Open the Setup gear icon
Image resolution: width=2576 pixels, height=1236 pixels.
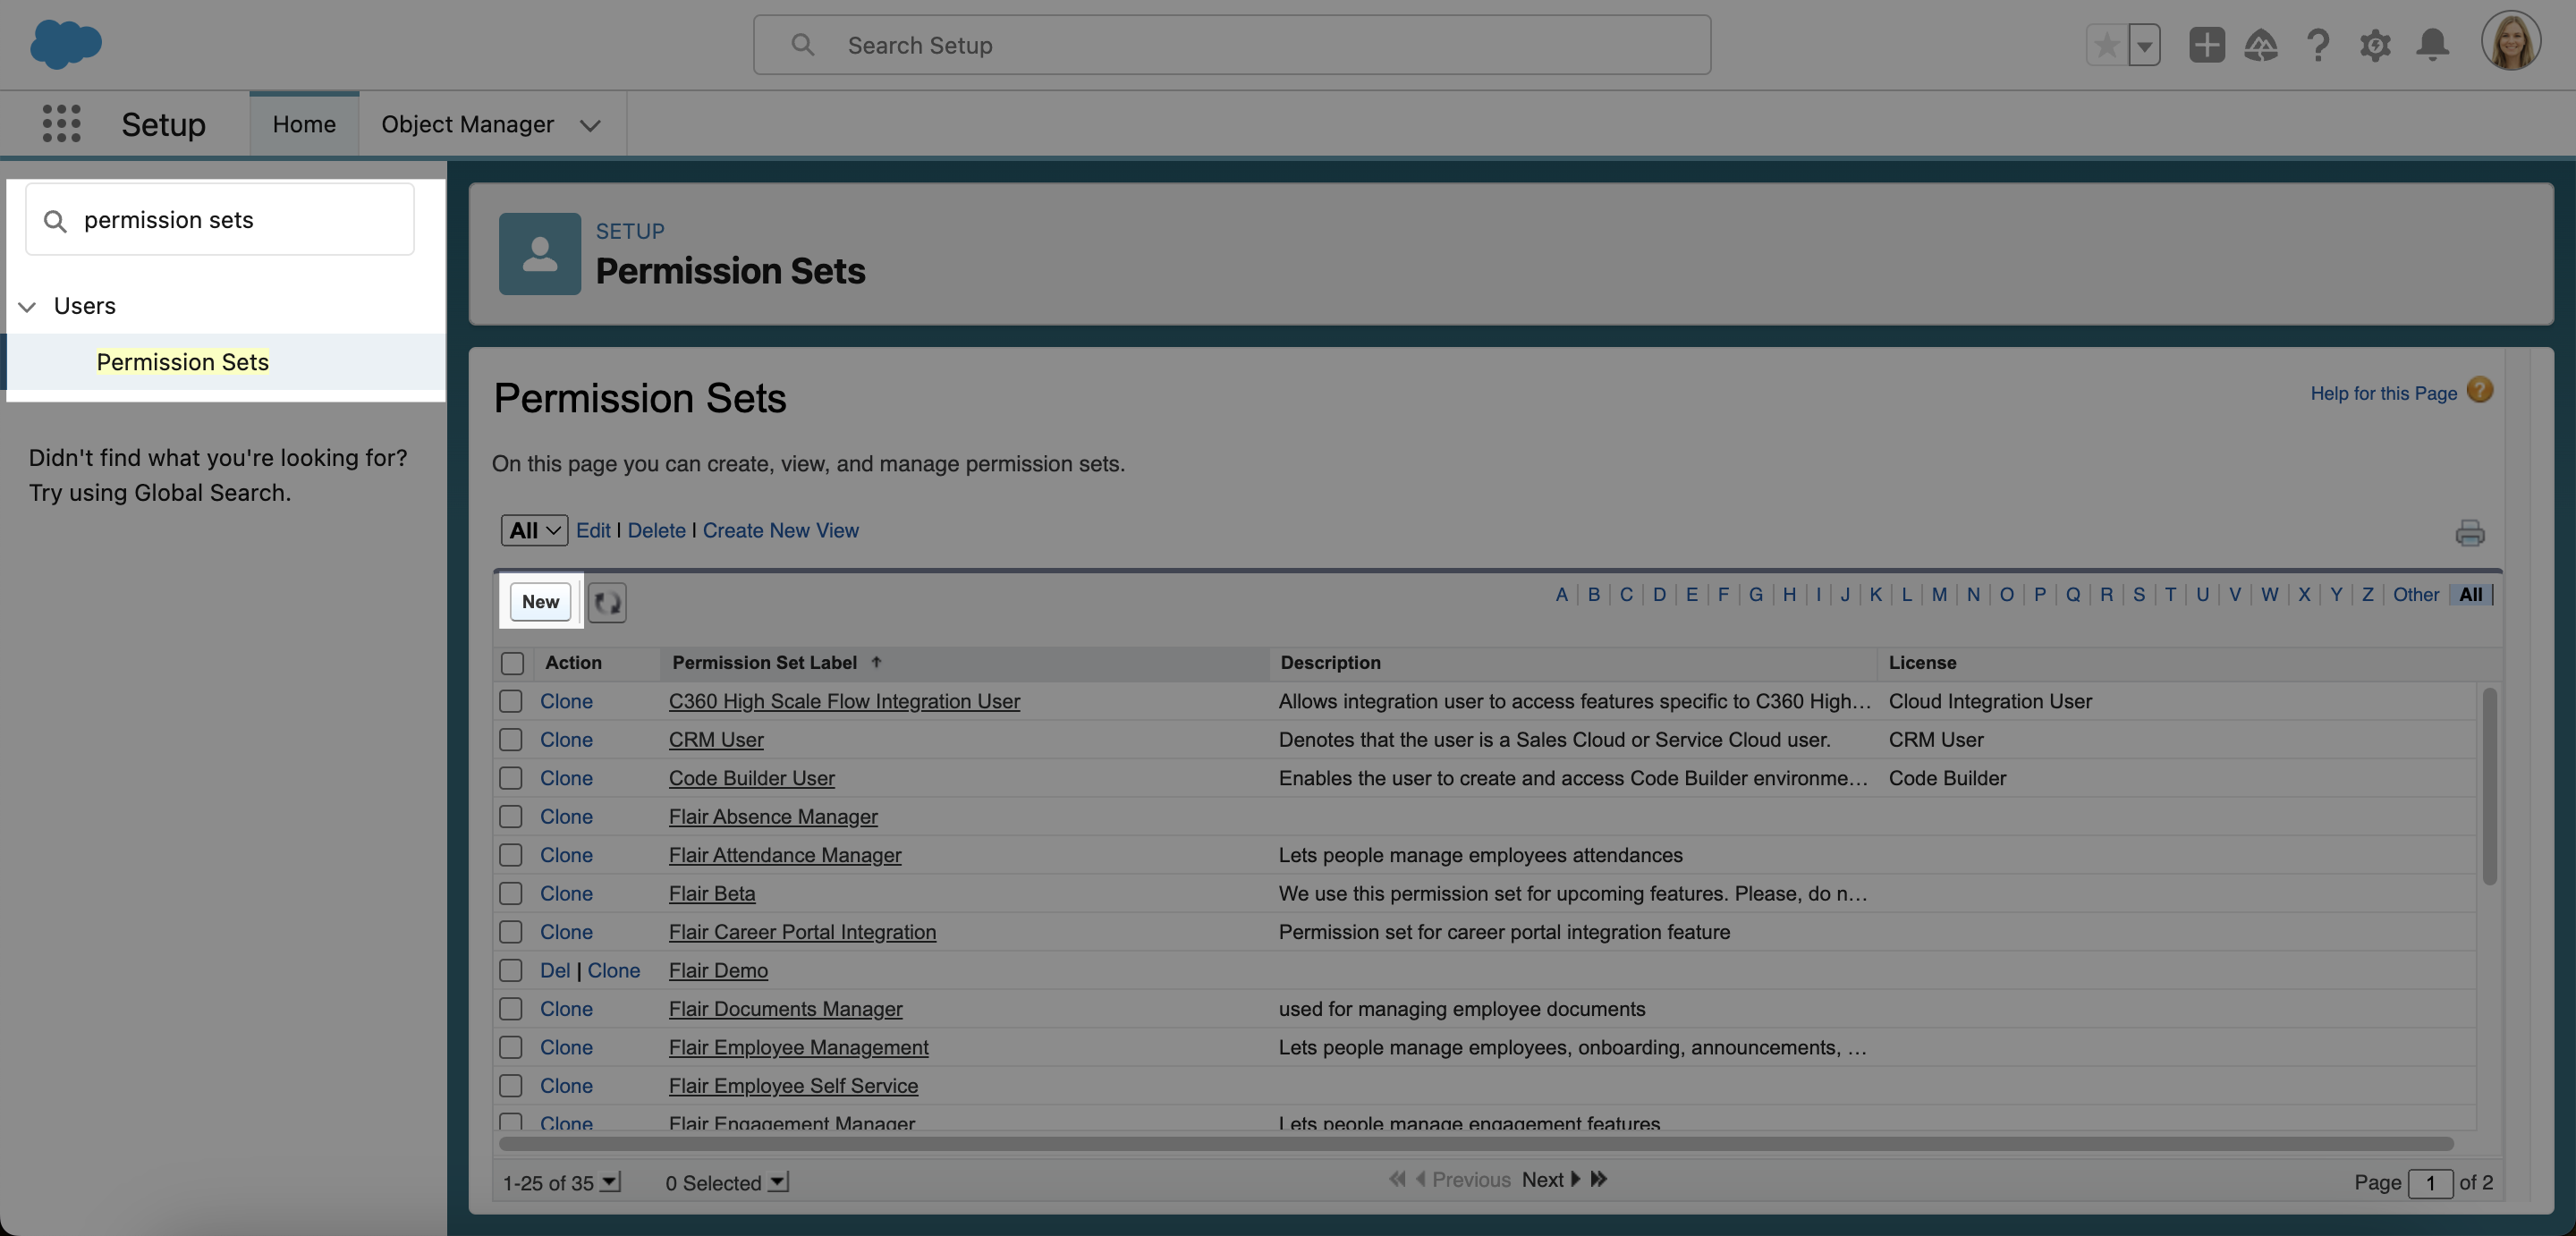pyautogui.click(x=2375, y=45)
